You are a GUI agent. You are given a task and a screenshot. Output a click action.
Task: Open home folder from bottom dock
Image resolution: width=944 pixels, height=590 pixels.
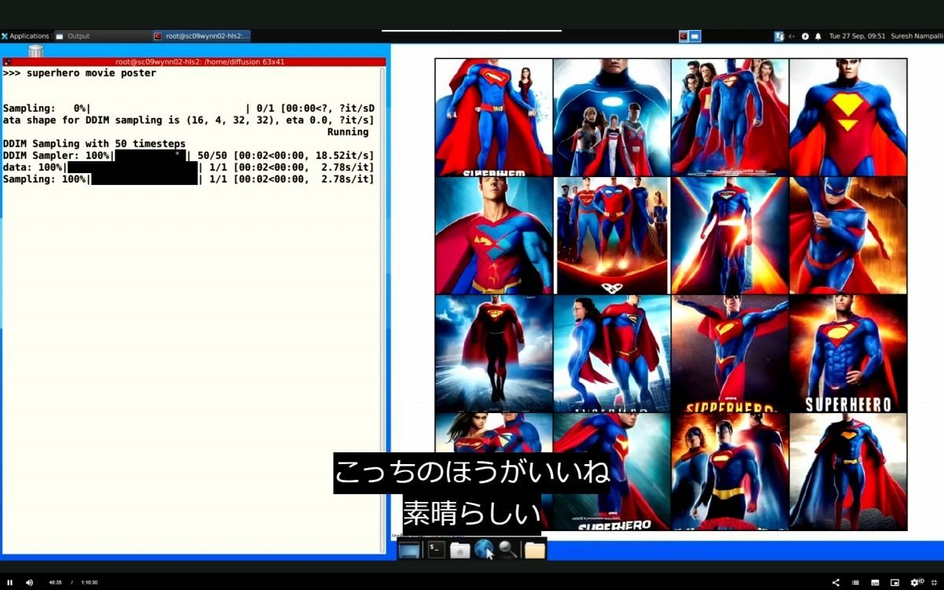tap(460, 550)
